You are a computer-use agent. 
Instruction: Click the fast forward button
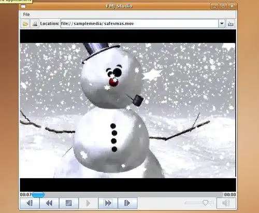click(108, 203)
